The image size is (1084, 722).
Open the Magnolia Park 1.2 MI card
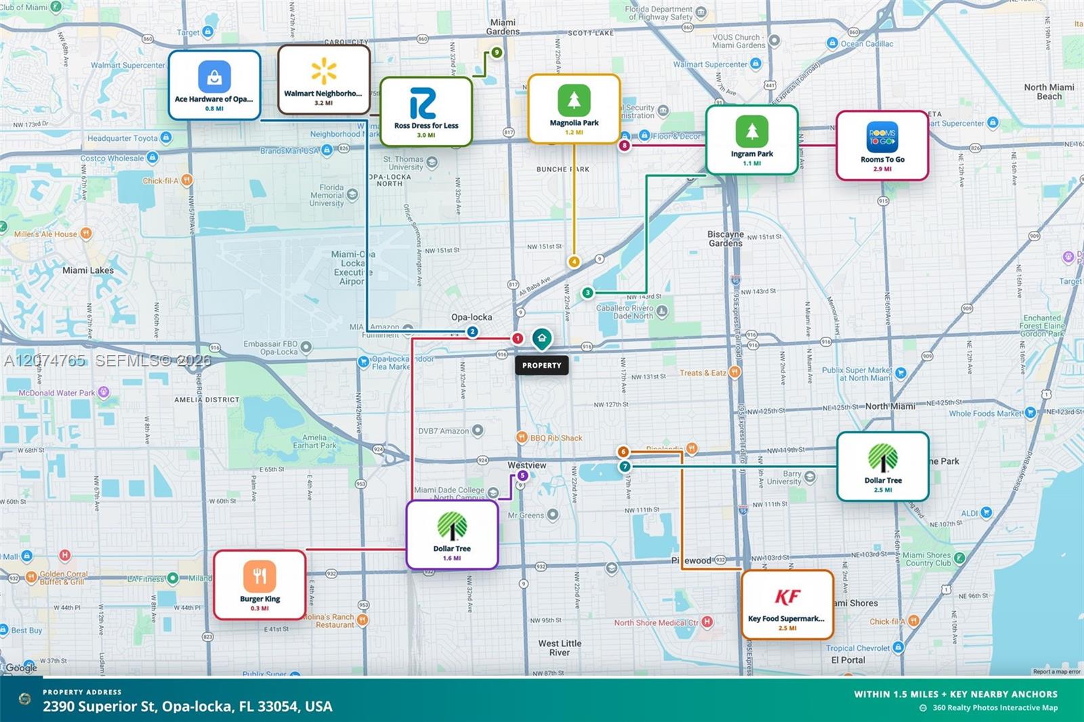tap(574, 108)
